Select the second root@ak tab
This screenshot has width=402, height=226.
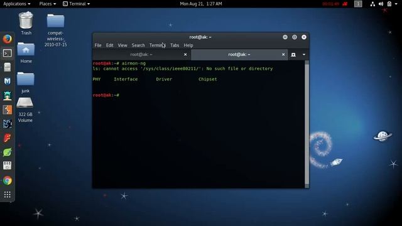239,55
